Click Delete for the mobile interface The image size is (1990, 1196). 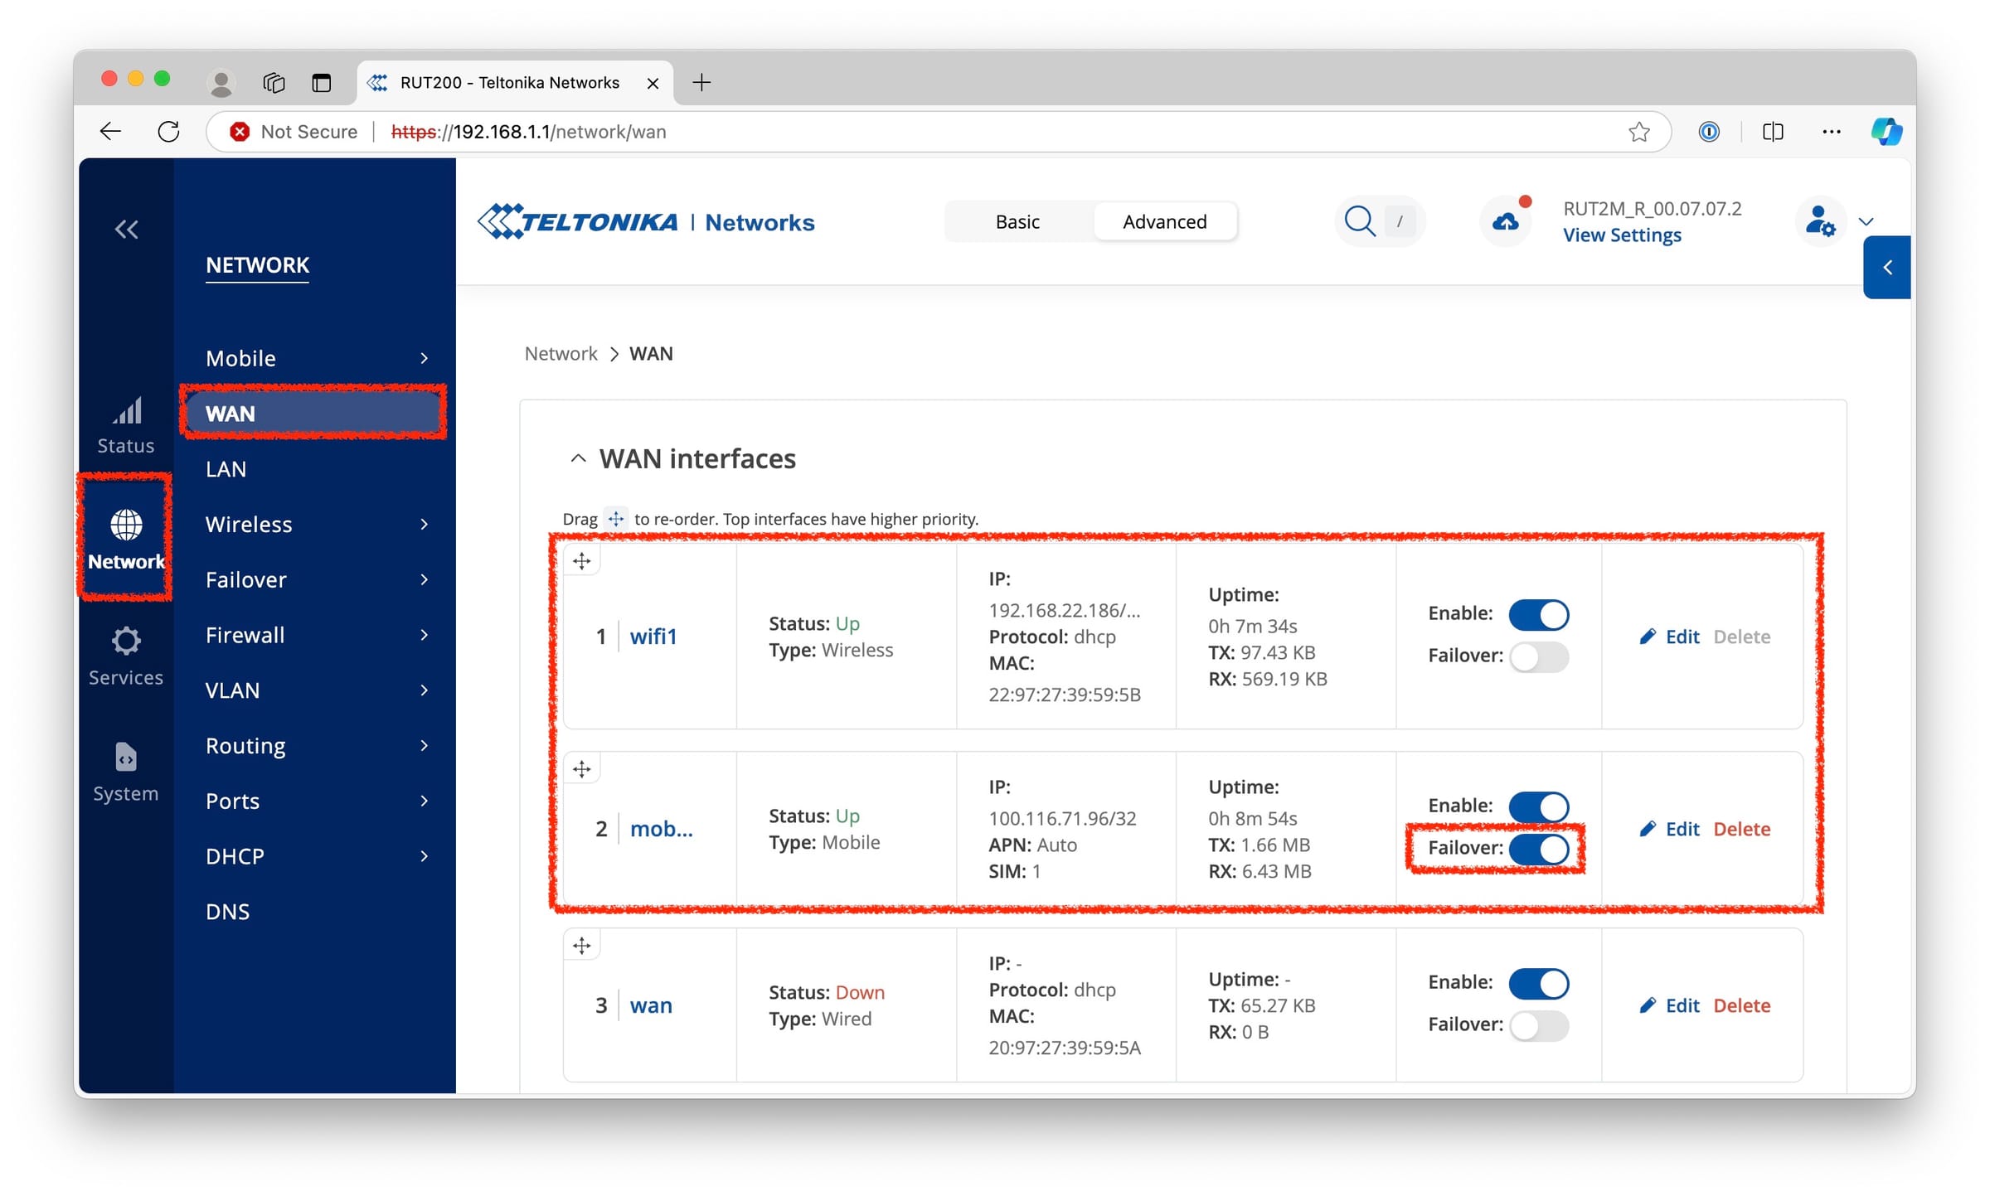1741,829
